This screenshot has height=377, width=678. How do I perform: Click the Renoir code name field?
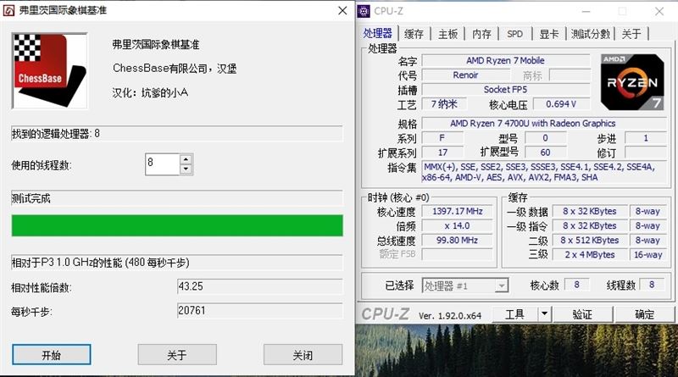pos(465,75)
